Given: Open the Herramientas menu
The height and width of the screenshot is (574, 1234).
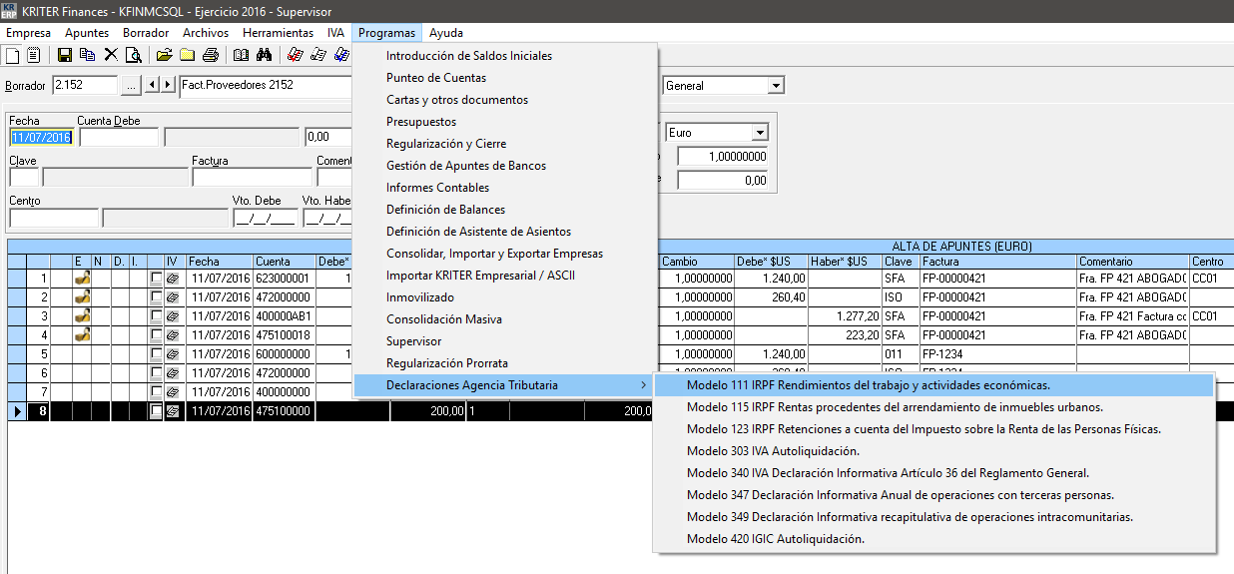Looking at the screenshot, I should click(278, 33).
